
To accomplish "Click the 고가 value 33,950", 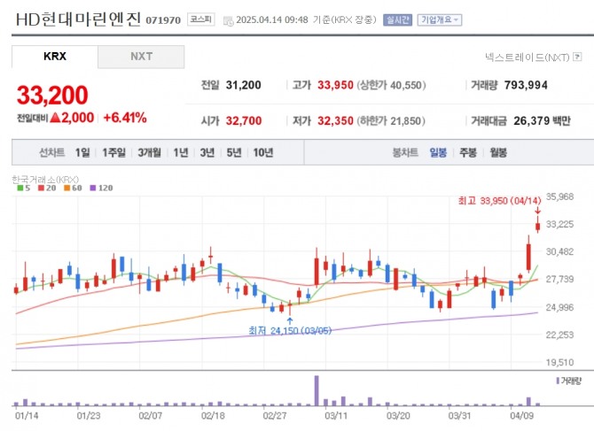I will [335, 85].
